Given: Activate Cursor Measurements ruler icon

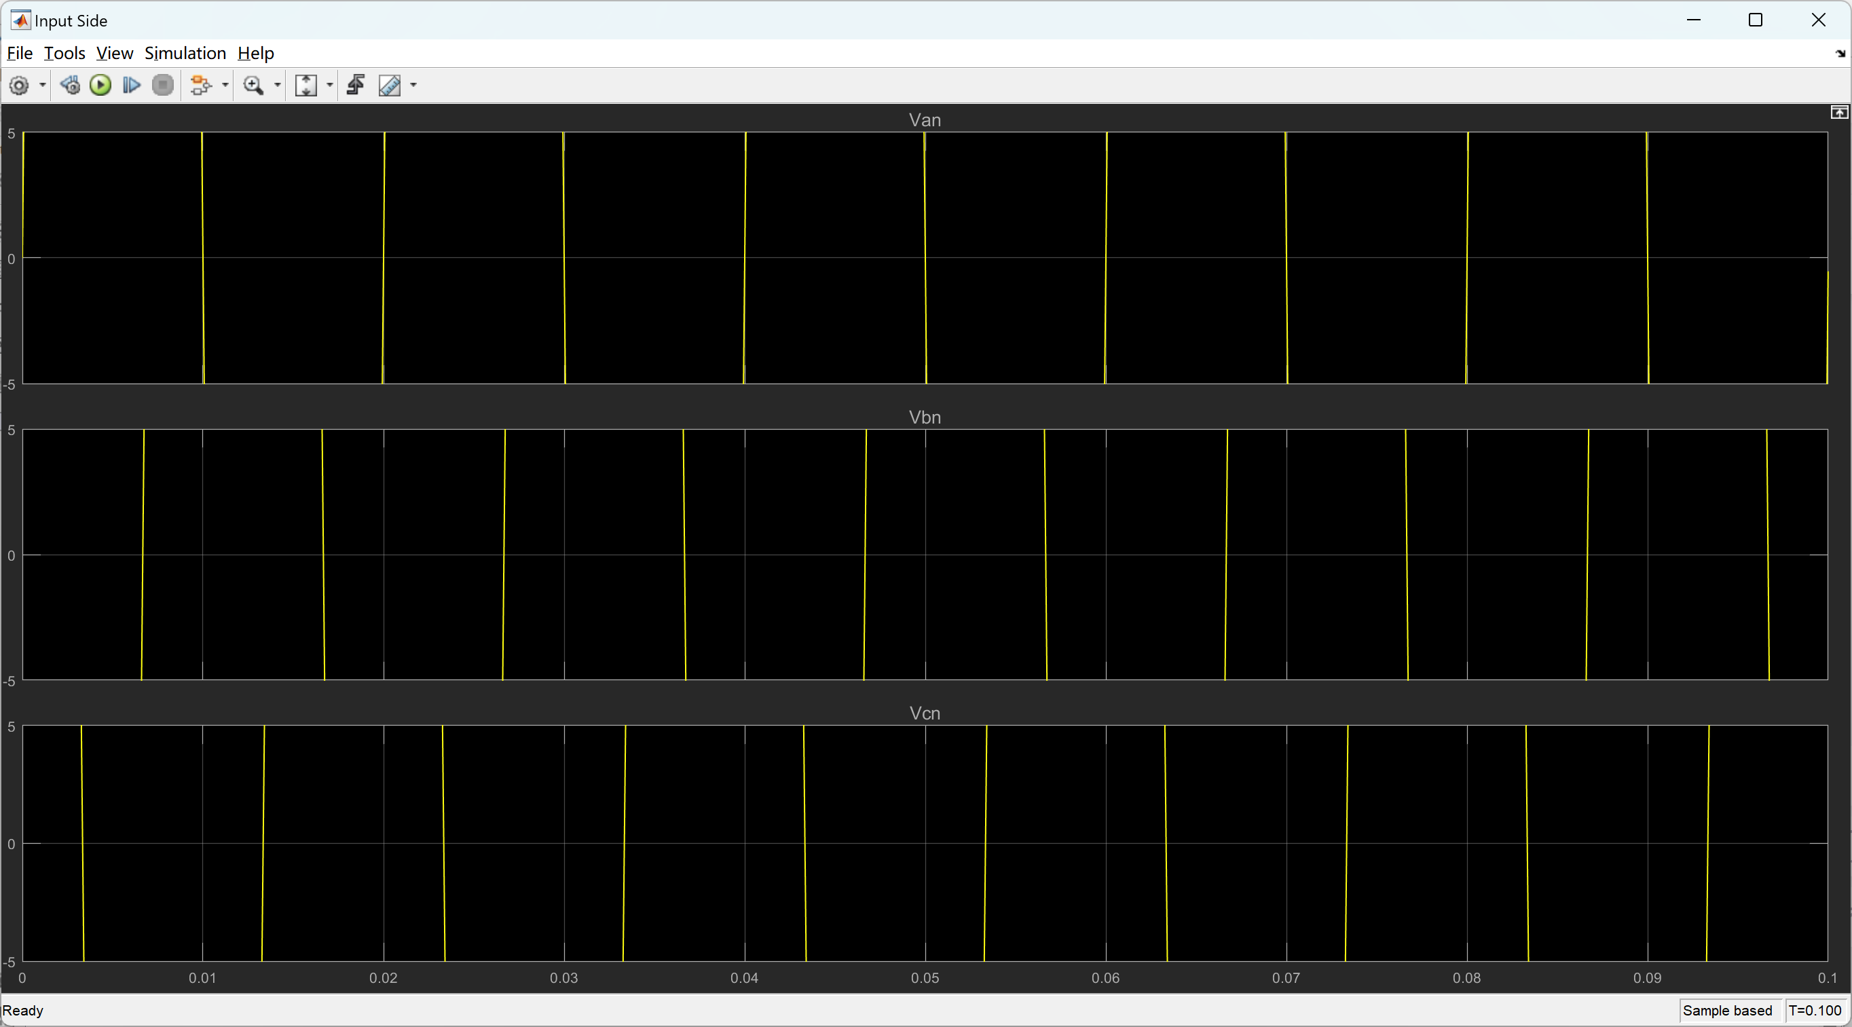Looking at the screenshot, I should (390, 86).
